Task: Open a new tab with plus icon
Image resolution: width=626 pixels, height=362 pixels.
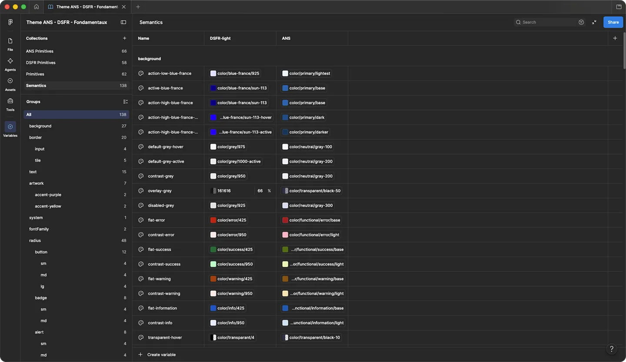Action: pyautogui.click(x=138, y=7)
